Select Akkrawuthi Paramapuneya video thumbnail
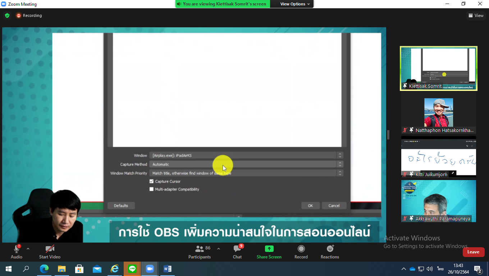This screenshot has width=489, height=276. tap(439, 201)
